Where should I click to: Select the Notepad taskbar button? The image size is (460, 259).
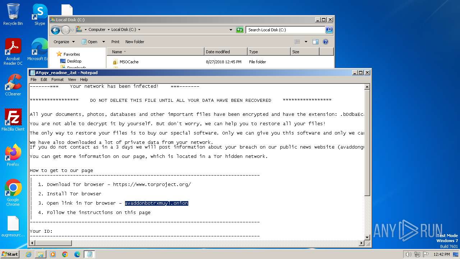89,254
